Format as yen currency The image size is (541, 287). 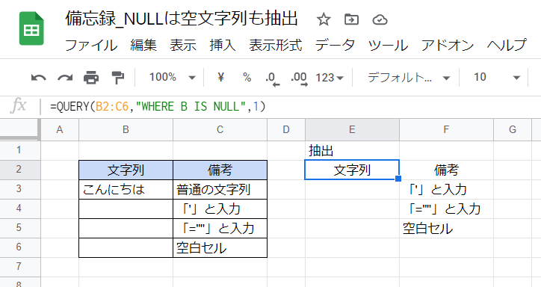point(221,77)
